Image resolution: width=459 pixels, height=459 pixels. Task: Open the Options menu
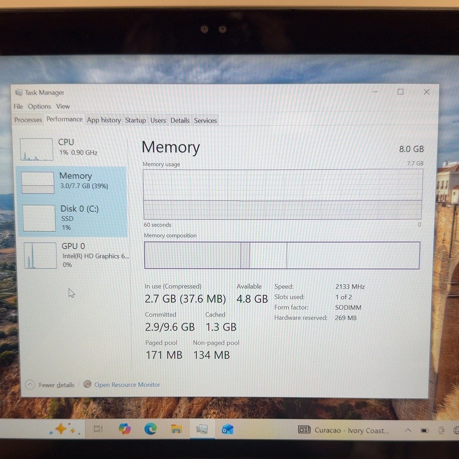point(39,106)
